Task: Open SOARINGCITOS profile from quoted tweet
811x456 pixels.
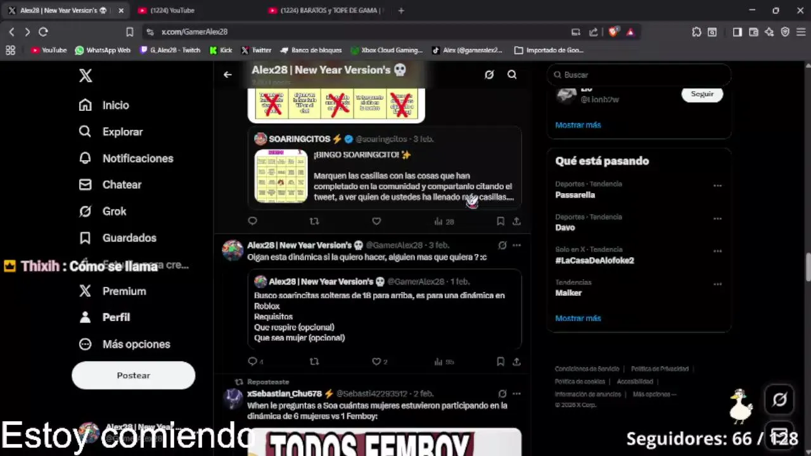Action: [x=299, y=139]
